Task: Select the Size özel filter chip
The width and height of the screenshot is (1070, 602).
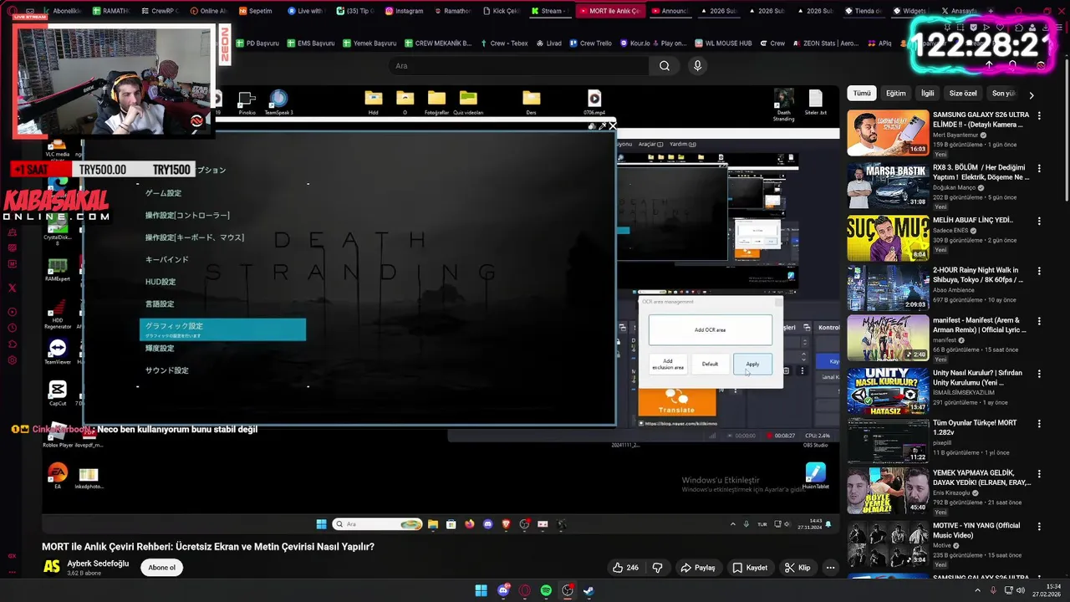Action: [963, 94]
